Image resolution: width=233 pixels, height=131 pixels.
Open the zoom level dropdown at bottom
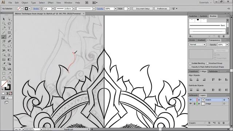tap(23, 130)
